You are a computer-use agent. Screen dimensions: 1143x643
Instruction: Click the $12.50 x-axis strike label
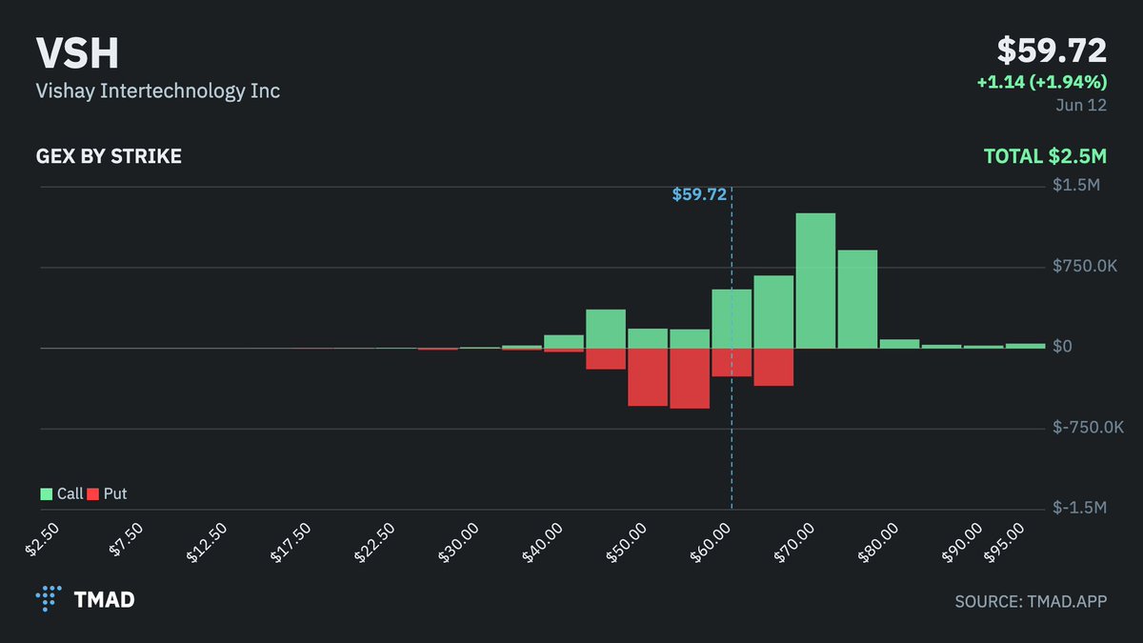coord(208,542)
